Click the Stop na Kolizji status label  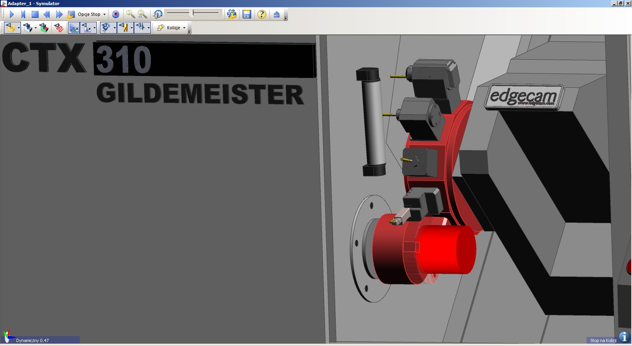603,340
